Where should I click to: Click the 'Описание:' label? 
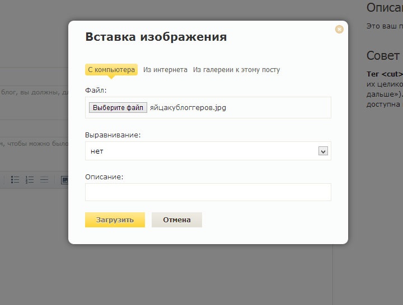coord(104,177)
